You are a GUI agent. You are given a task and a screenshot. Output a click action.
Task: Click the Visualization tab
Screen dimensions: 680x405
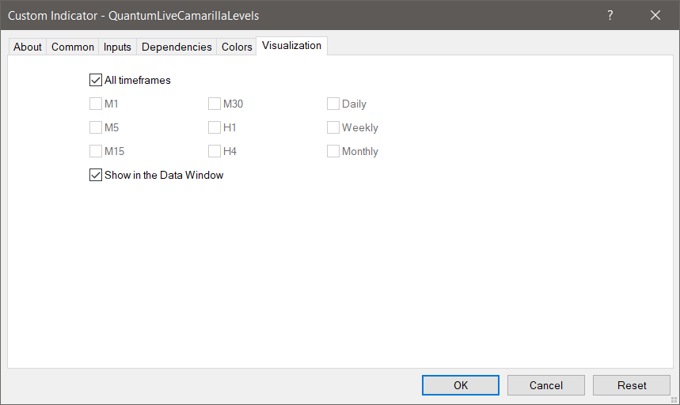tap(291, 46)
